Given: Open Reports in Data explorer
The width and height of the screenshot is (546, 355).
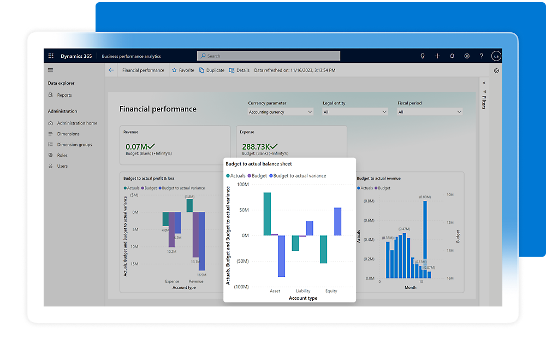Looking at the screenshot, I should click(64, 95).
